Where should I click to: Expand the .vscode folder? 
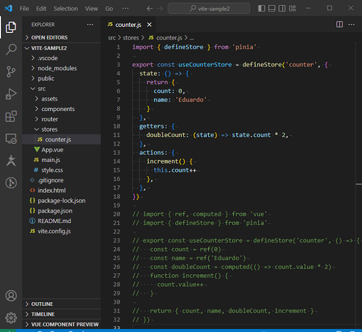pos(61,58)
